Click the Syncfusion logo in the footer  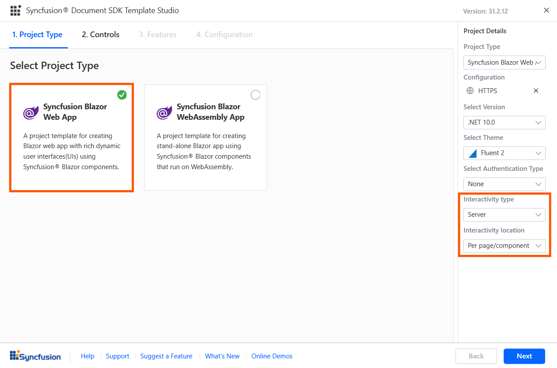pyautogui.click(x=35, y=356)
